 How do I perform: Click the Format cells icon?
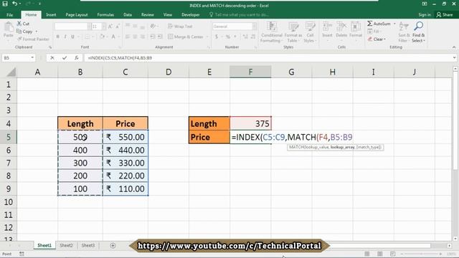coord(356,27)
